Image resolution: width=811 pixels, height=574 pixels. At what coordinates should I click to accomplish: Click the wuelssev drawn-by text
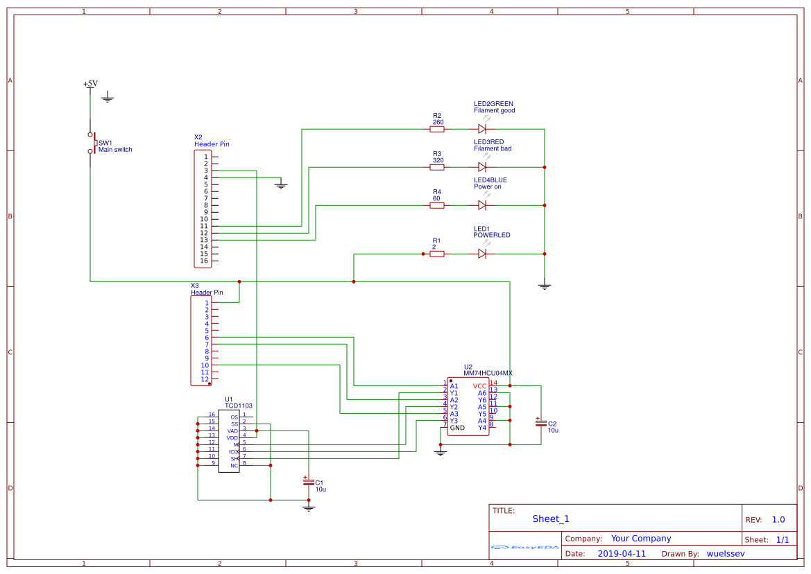tap(726, 553)
